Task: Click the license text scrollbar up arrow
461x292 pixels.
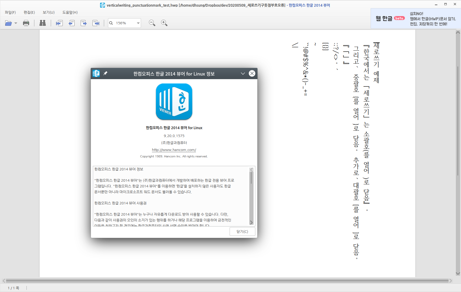Action: (x=251, y=170)
